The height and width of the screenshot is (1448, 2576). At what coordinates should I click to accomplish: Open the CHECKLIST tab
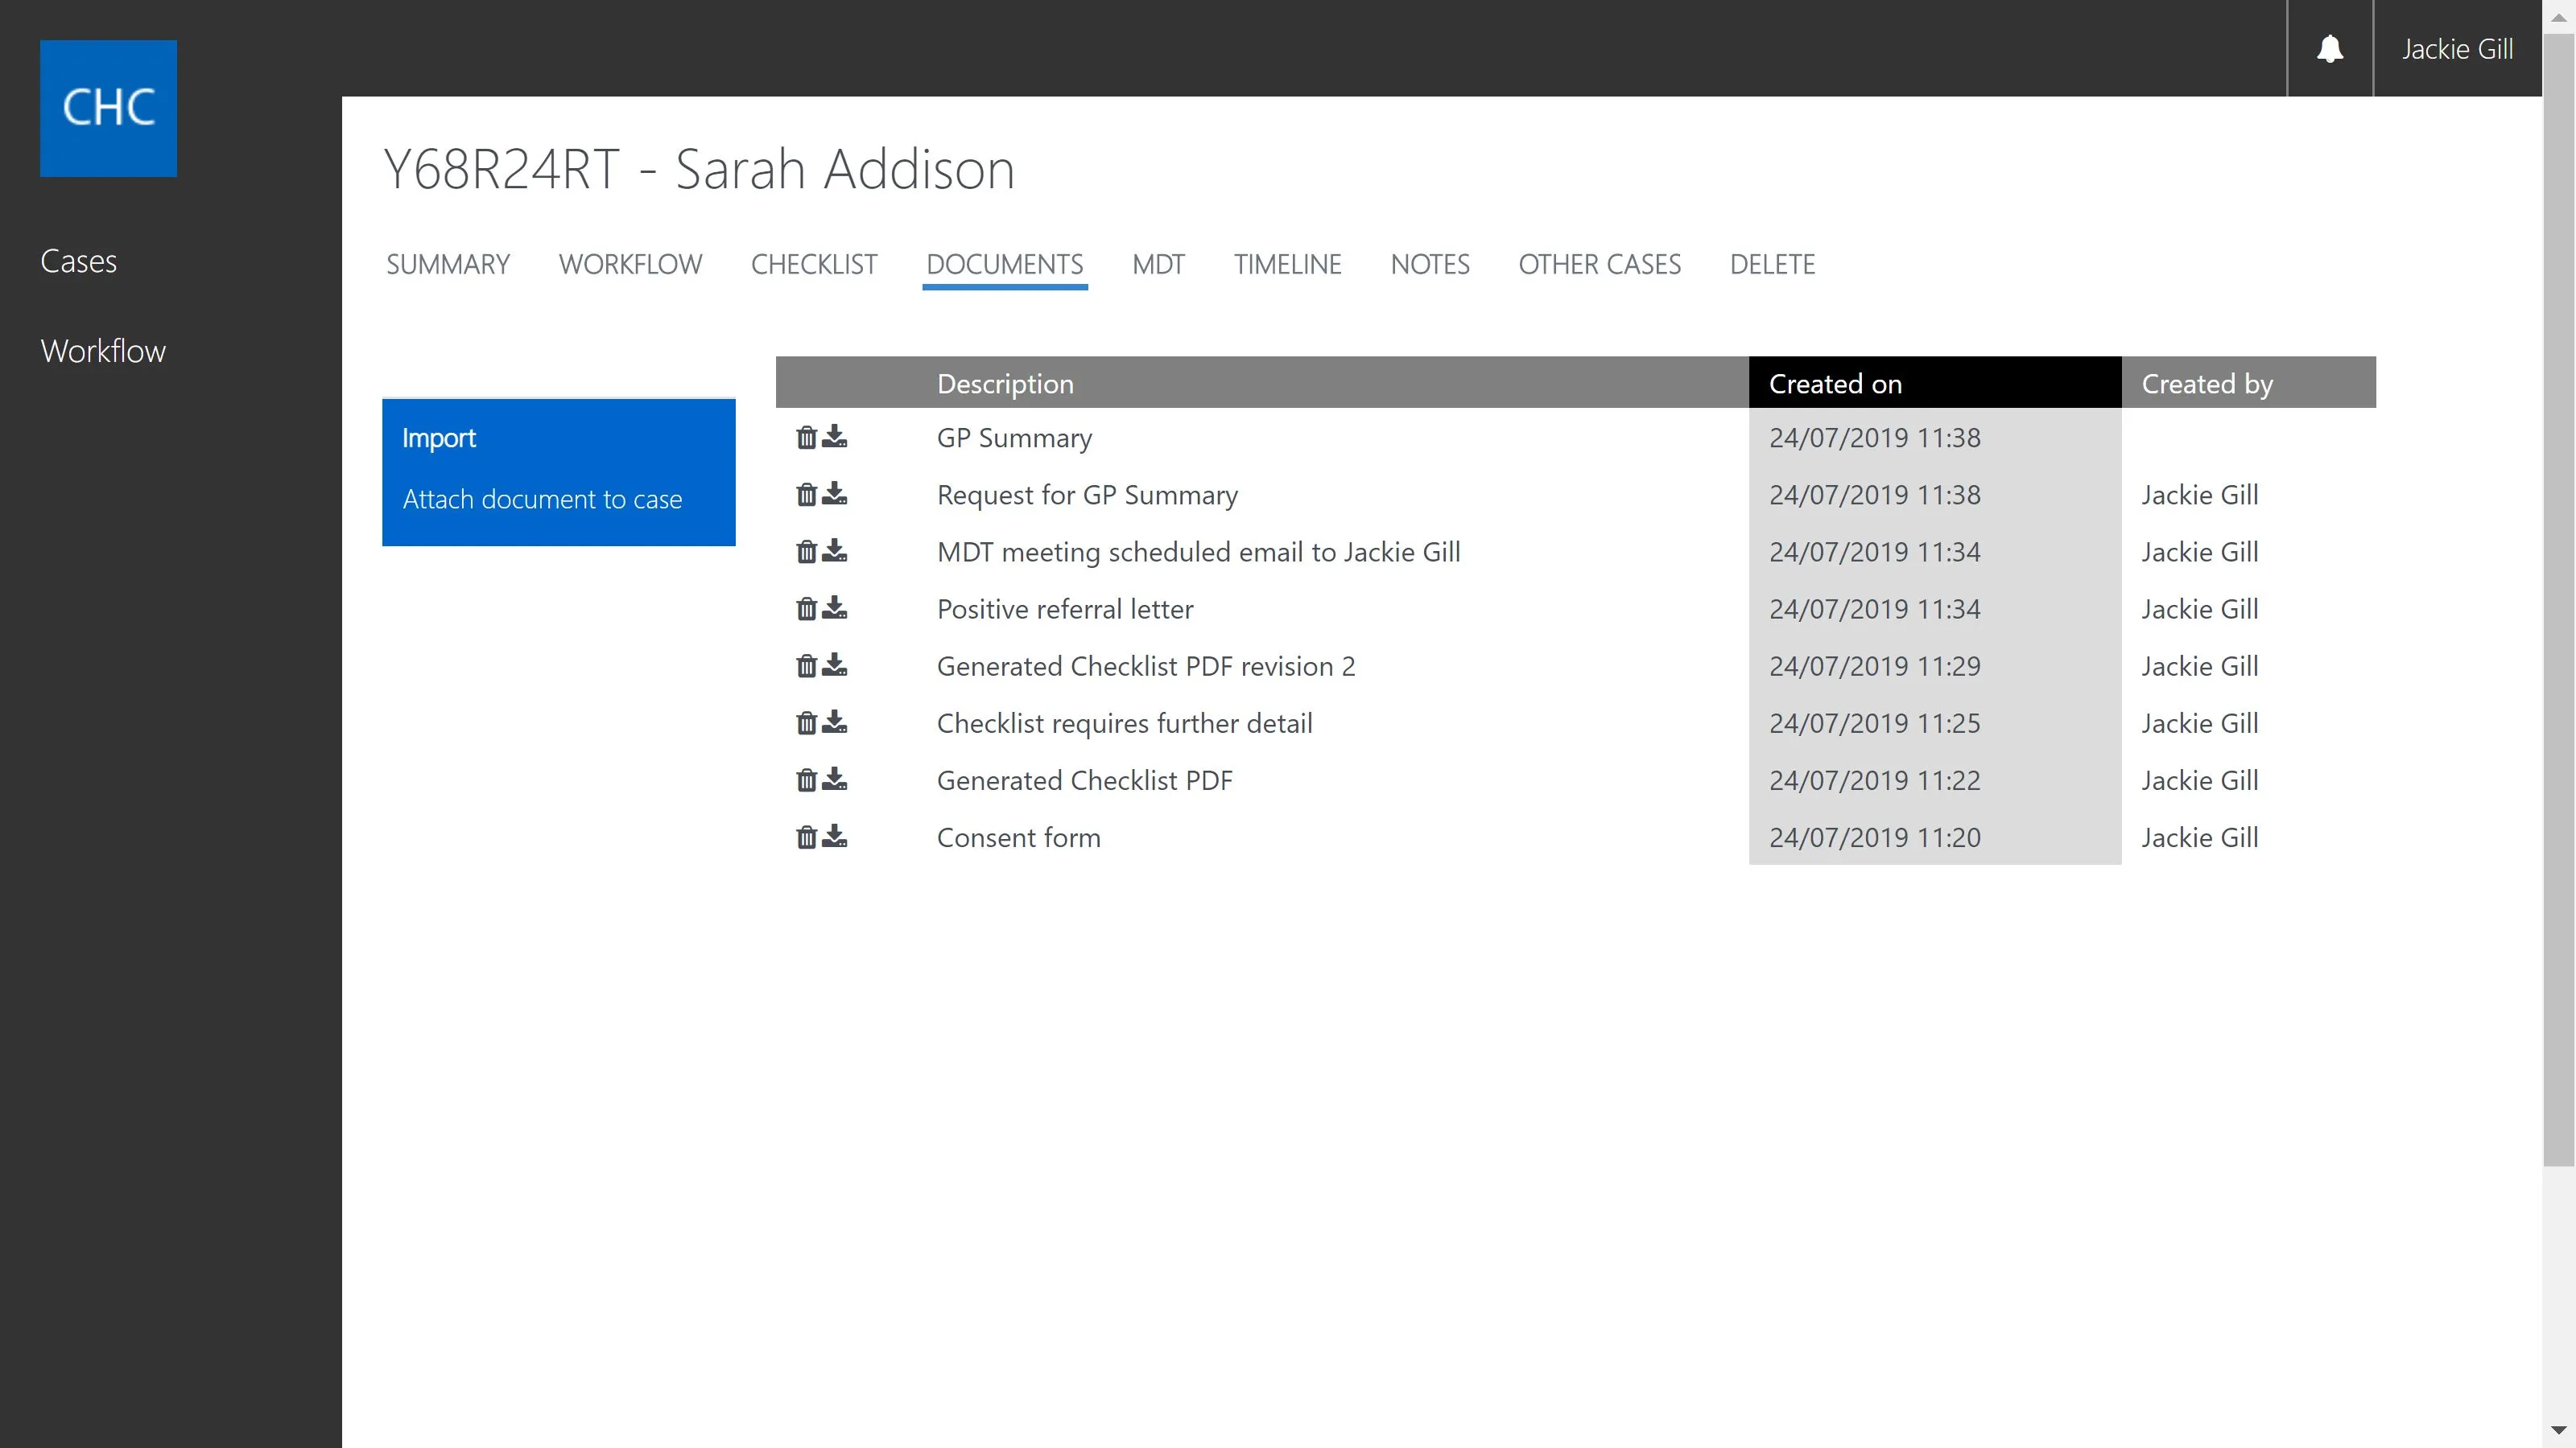coord(813,265)
